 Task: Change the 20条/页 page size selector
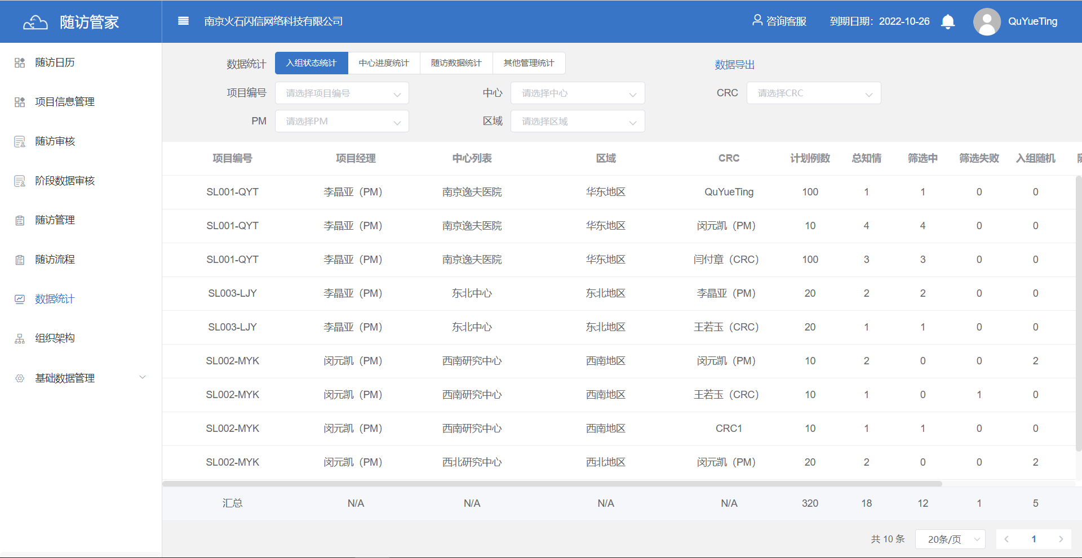(950, 539)
